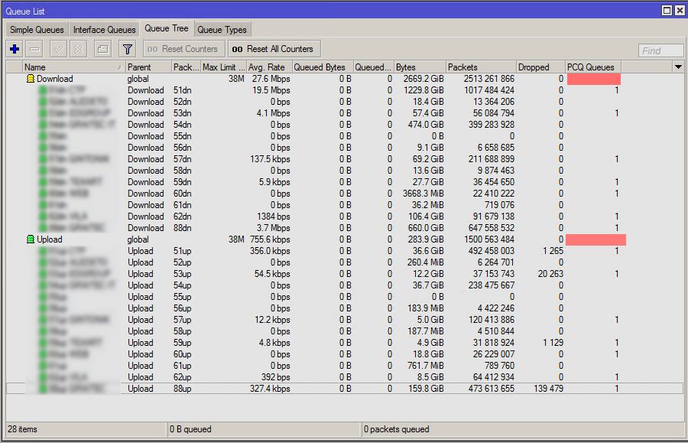688x443 pixels.
Task: Click the minus Remove queue icon
Action: (x=34, y=49)
